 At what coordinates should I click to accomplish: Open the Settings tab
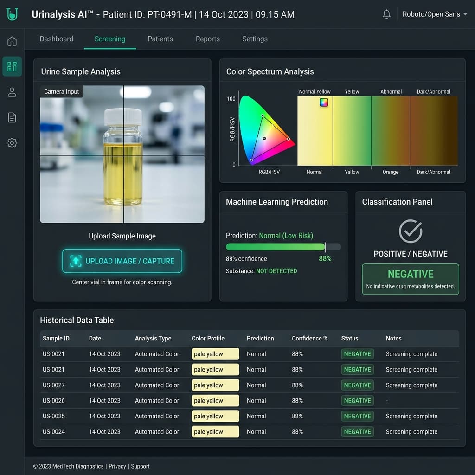[255, 39]
